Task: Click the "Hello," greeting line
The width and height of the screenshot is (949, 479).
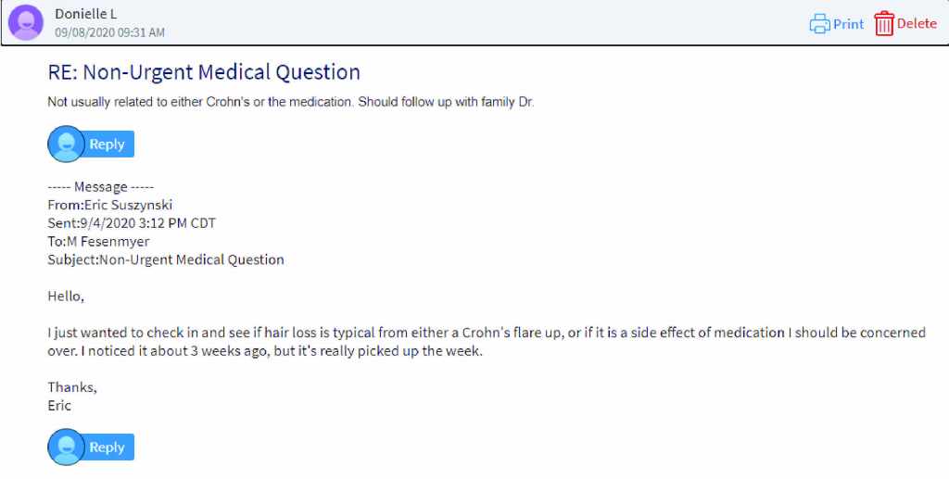Action: pos(66,296)
